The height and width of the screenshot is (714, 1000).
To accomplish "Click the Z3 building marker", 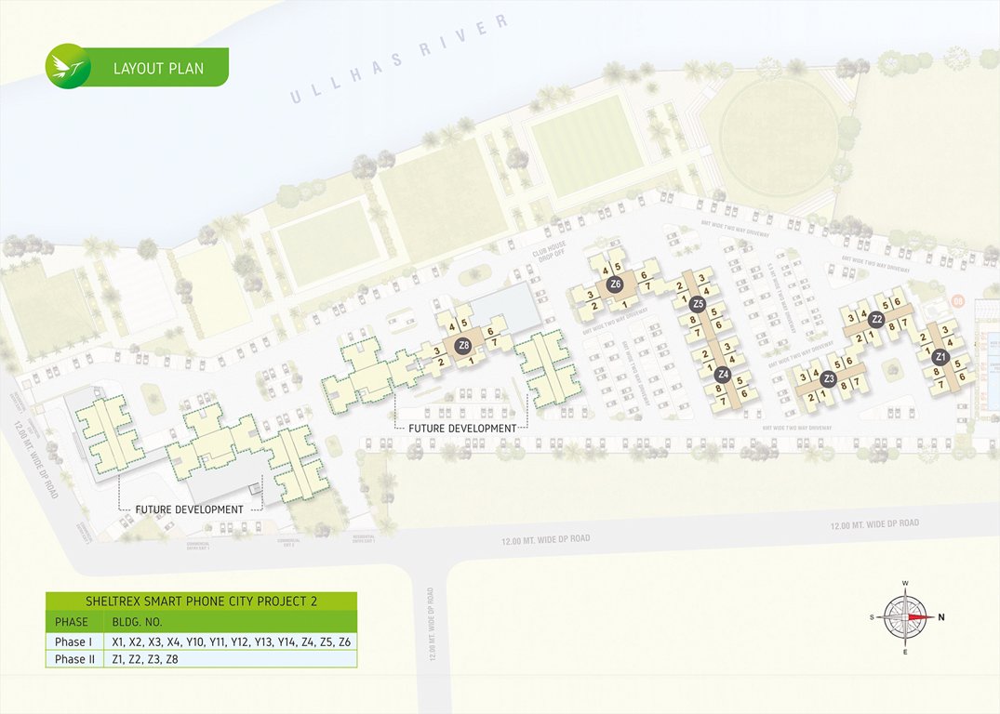I will click(x=827, y=378).
